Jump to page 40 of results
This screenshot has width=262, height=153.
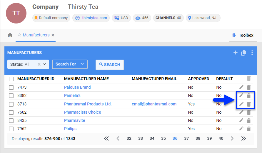[x=221, y=139]
